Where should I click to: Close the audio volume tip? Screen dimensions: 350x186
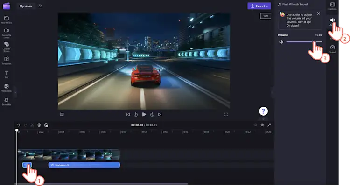(319, 14)
